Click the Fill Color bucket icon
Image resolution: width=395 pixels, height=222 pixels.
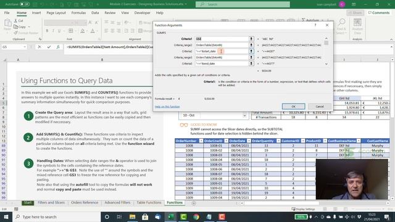(x=82, y=31)
